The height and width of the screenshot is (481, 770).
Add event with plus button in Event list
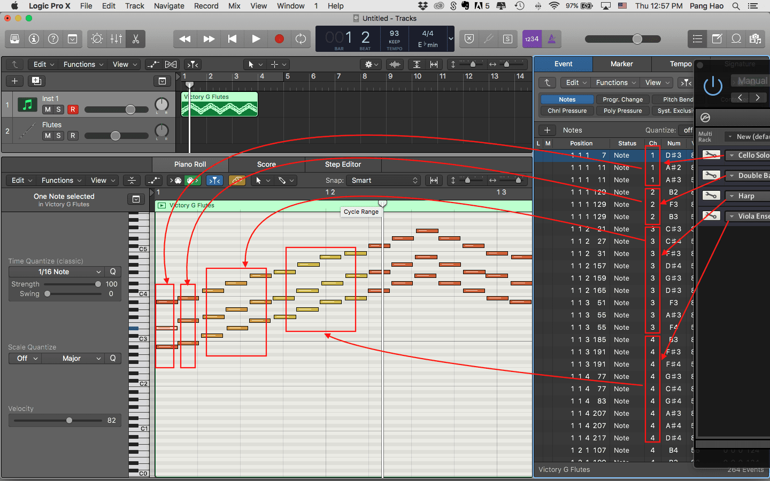point(547,130)
